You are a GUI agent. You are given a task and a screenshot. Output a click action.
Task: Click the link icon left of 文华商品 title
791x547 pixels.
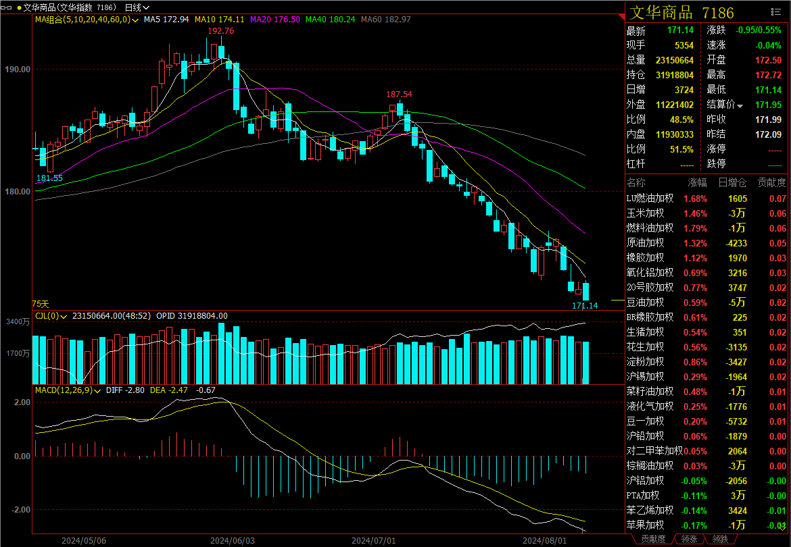pos(7,7)
